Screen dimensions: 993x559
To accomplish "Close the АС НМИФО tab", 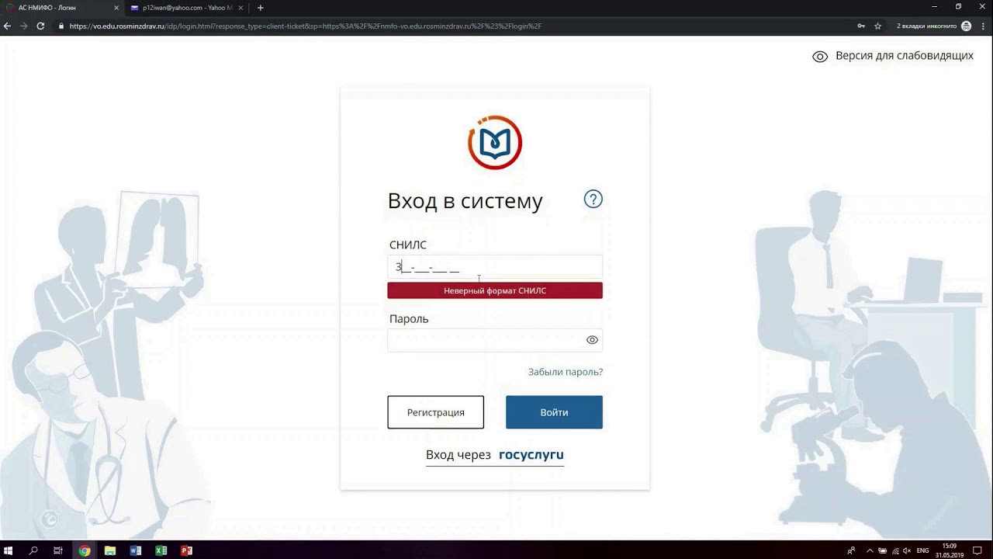I will coord(116,8).
